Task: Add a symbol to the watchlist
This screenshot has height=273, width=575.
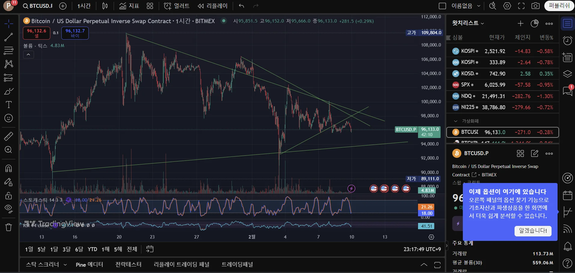Action: (521, 23)
